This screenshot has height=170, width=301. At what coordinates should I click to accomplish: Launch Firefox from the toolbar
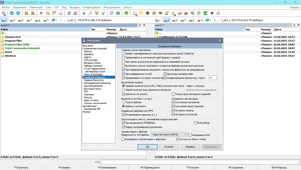coord(186,13)
